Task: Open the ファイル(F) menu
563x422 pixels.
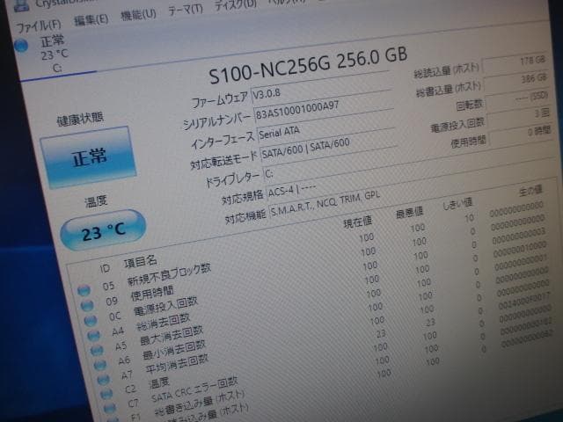Action: pos(39,25)
